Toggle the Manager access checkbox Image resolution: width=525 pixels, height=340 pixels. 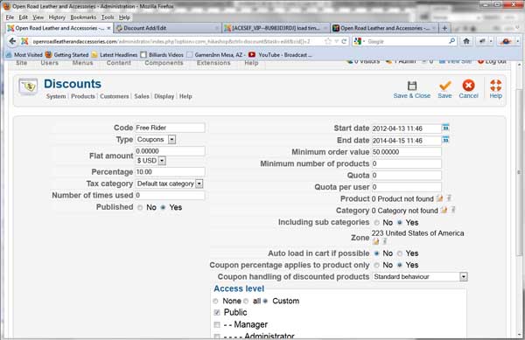(217, 324)
